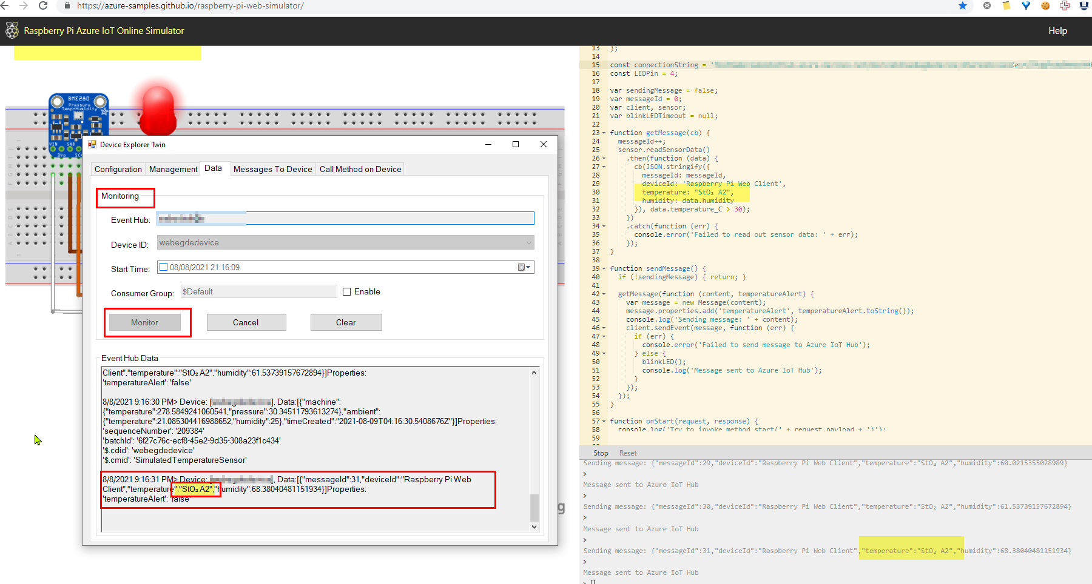Maximize the Device Explorer Twin window

516,144
